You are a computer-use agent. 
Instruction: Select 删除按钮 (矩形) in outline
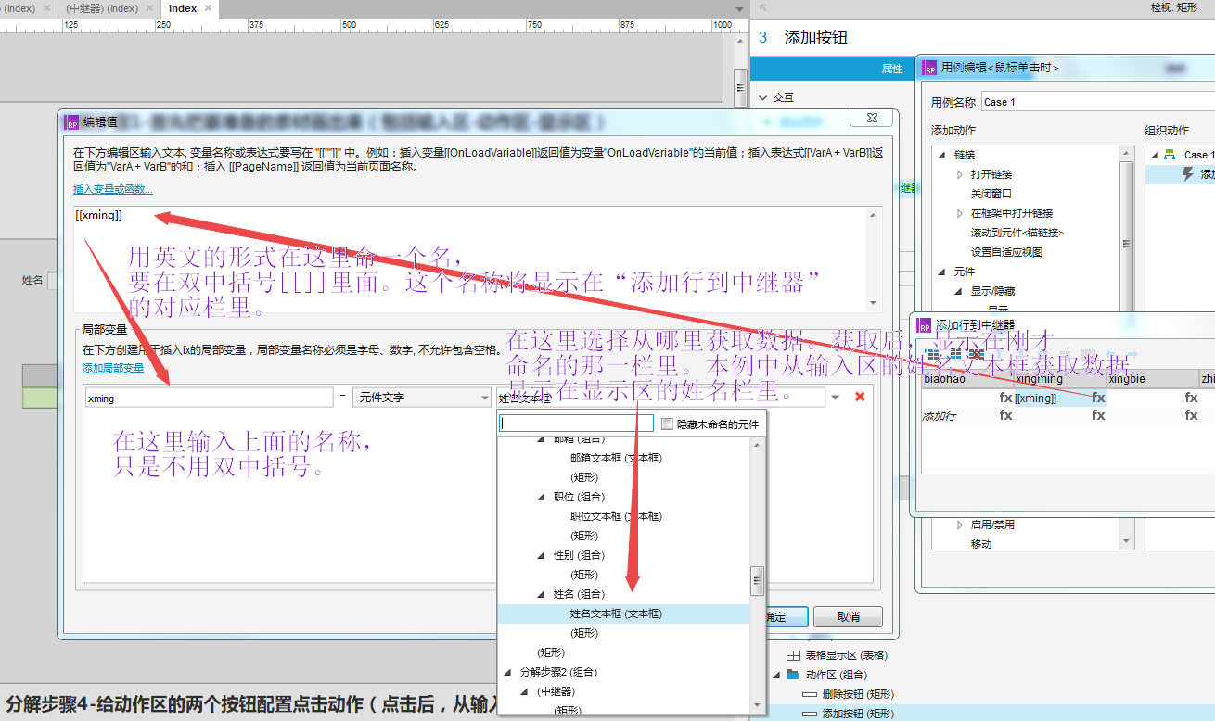[857, 694]
